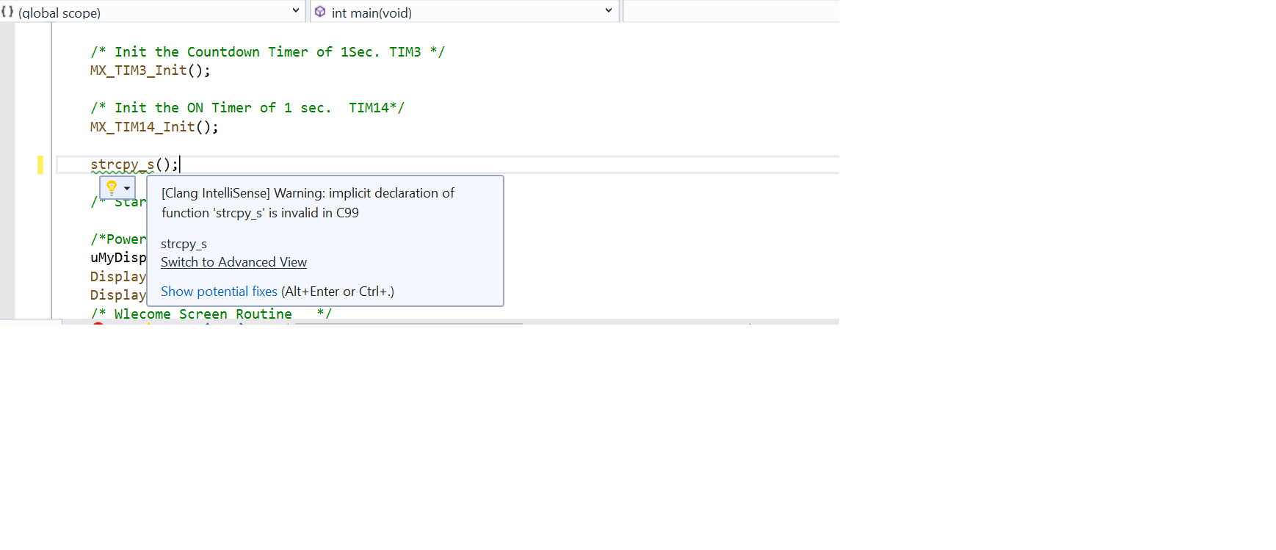Click Show potential fixes link
1276x550 pixels.
click(219, 292)
